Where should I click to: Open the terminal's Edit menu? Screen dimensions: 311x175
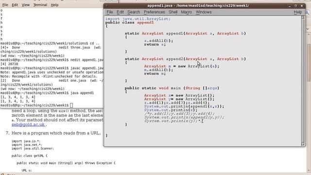15,5
